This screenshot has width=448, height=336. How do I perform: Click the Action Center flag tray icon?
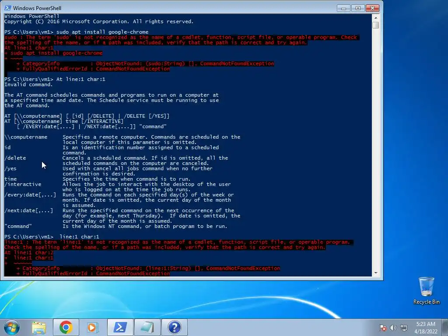pyautogui.click(x=382, y=328)
